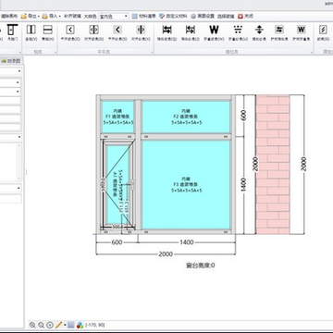Insert a double-opening glass sash (D)
The image size is (333, 333).
click(x=93, y=32)
